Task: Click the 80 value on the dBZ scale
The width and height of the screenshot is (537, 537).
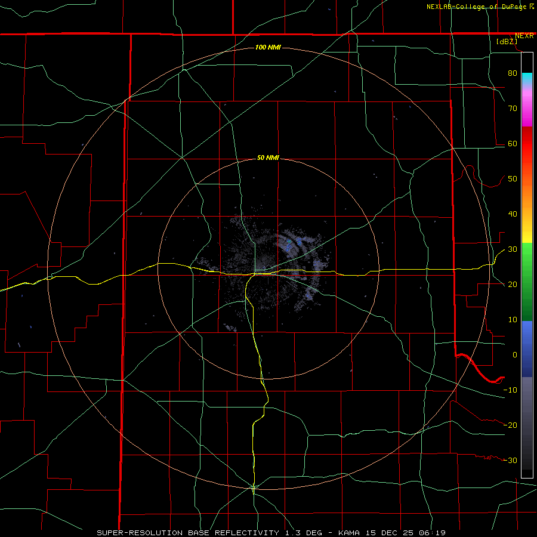Action: tap(513, 73)
